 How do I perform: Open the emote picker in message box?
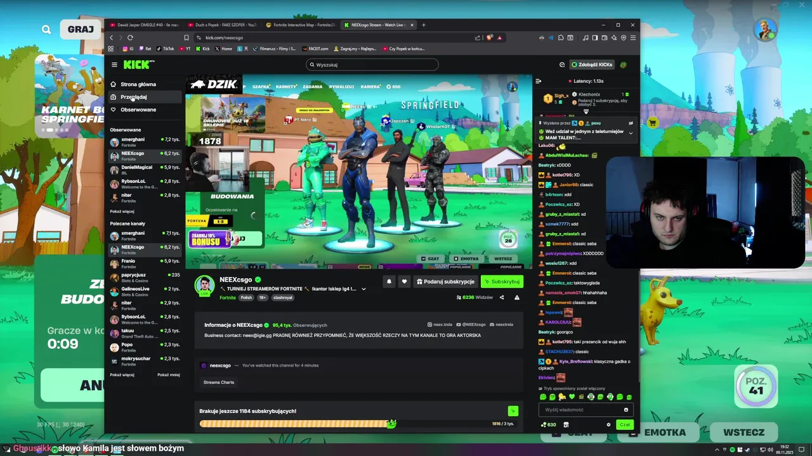click(625, 410)
